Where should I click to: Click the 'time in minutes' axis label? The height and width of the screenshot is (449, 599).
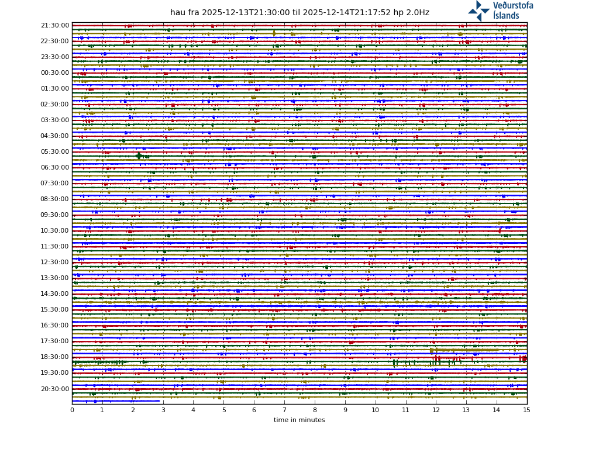point(299,420)
